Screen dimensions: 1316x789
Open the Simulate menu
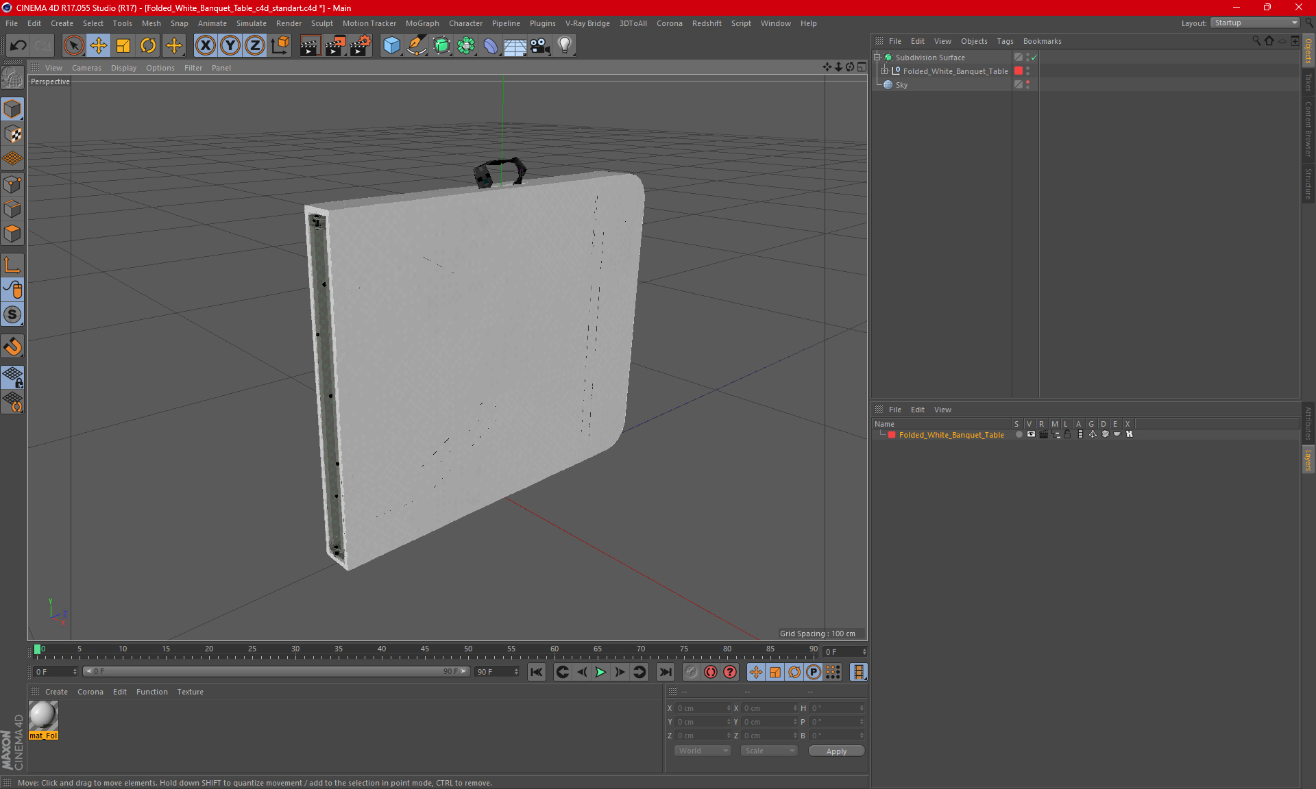pos(252,23)
